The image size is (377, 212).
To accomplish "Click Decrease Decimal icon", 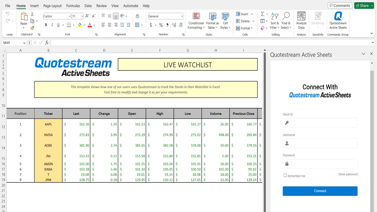I will [x=180, y=25].
